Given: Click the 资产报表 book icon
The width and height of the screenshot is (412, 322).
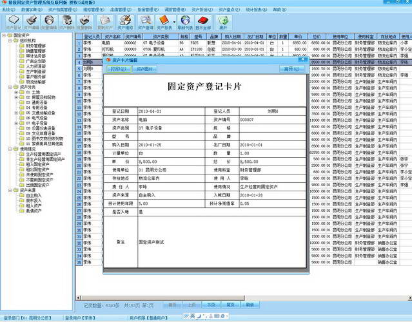Looking at the screenshot, I should tap(164, 22).
